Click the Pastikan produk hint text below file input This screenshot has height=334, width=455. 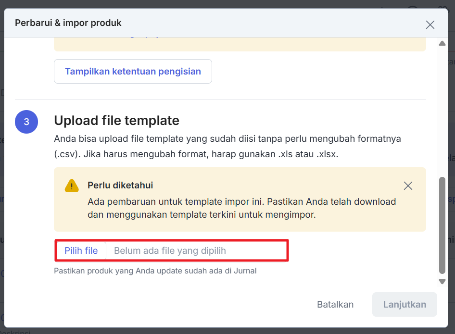[155, 271]
